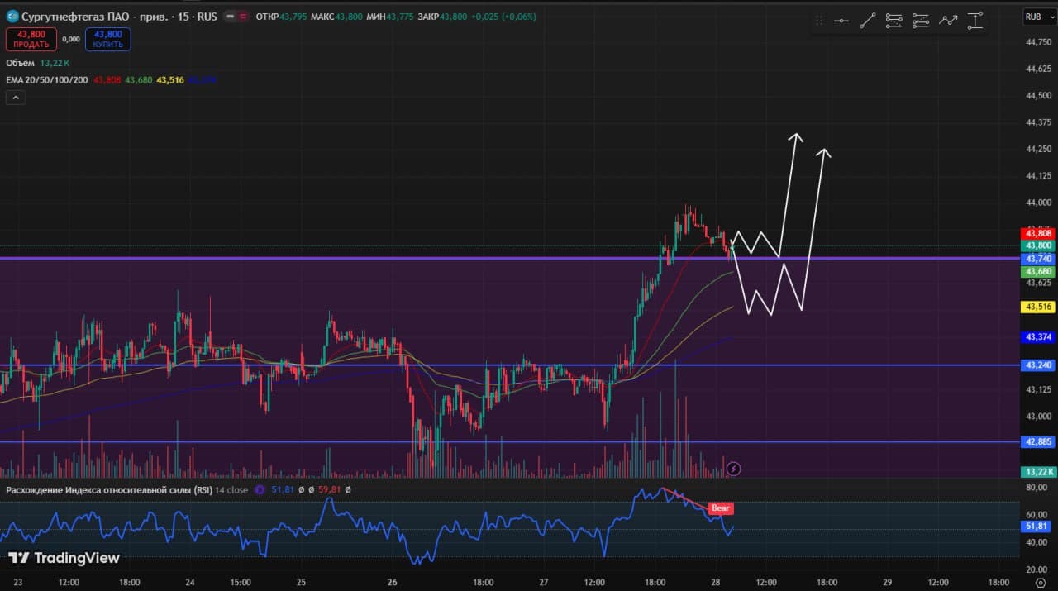Click the 43,740 purple price level label

(x=1038, y=259)
